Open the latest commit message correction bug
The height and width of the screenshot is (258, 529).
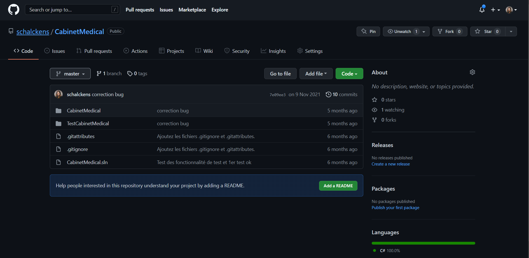(107, 94)
